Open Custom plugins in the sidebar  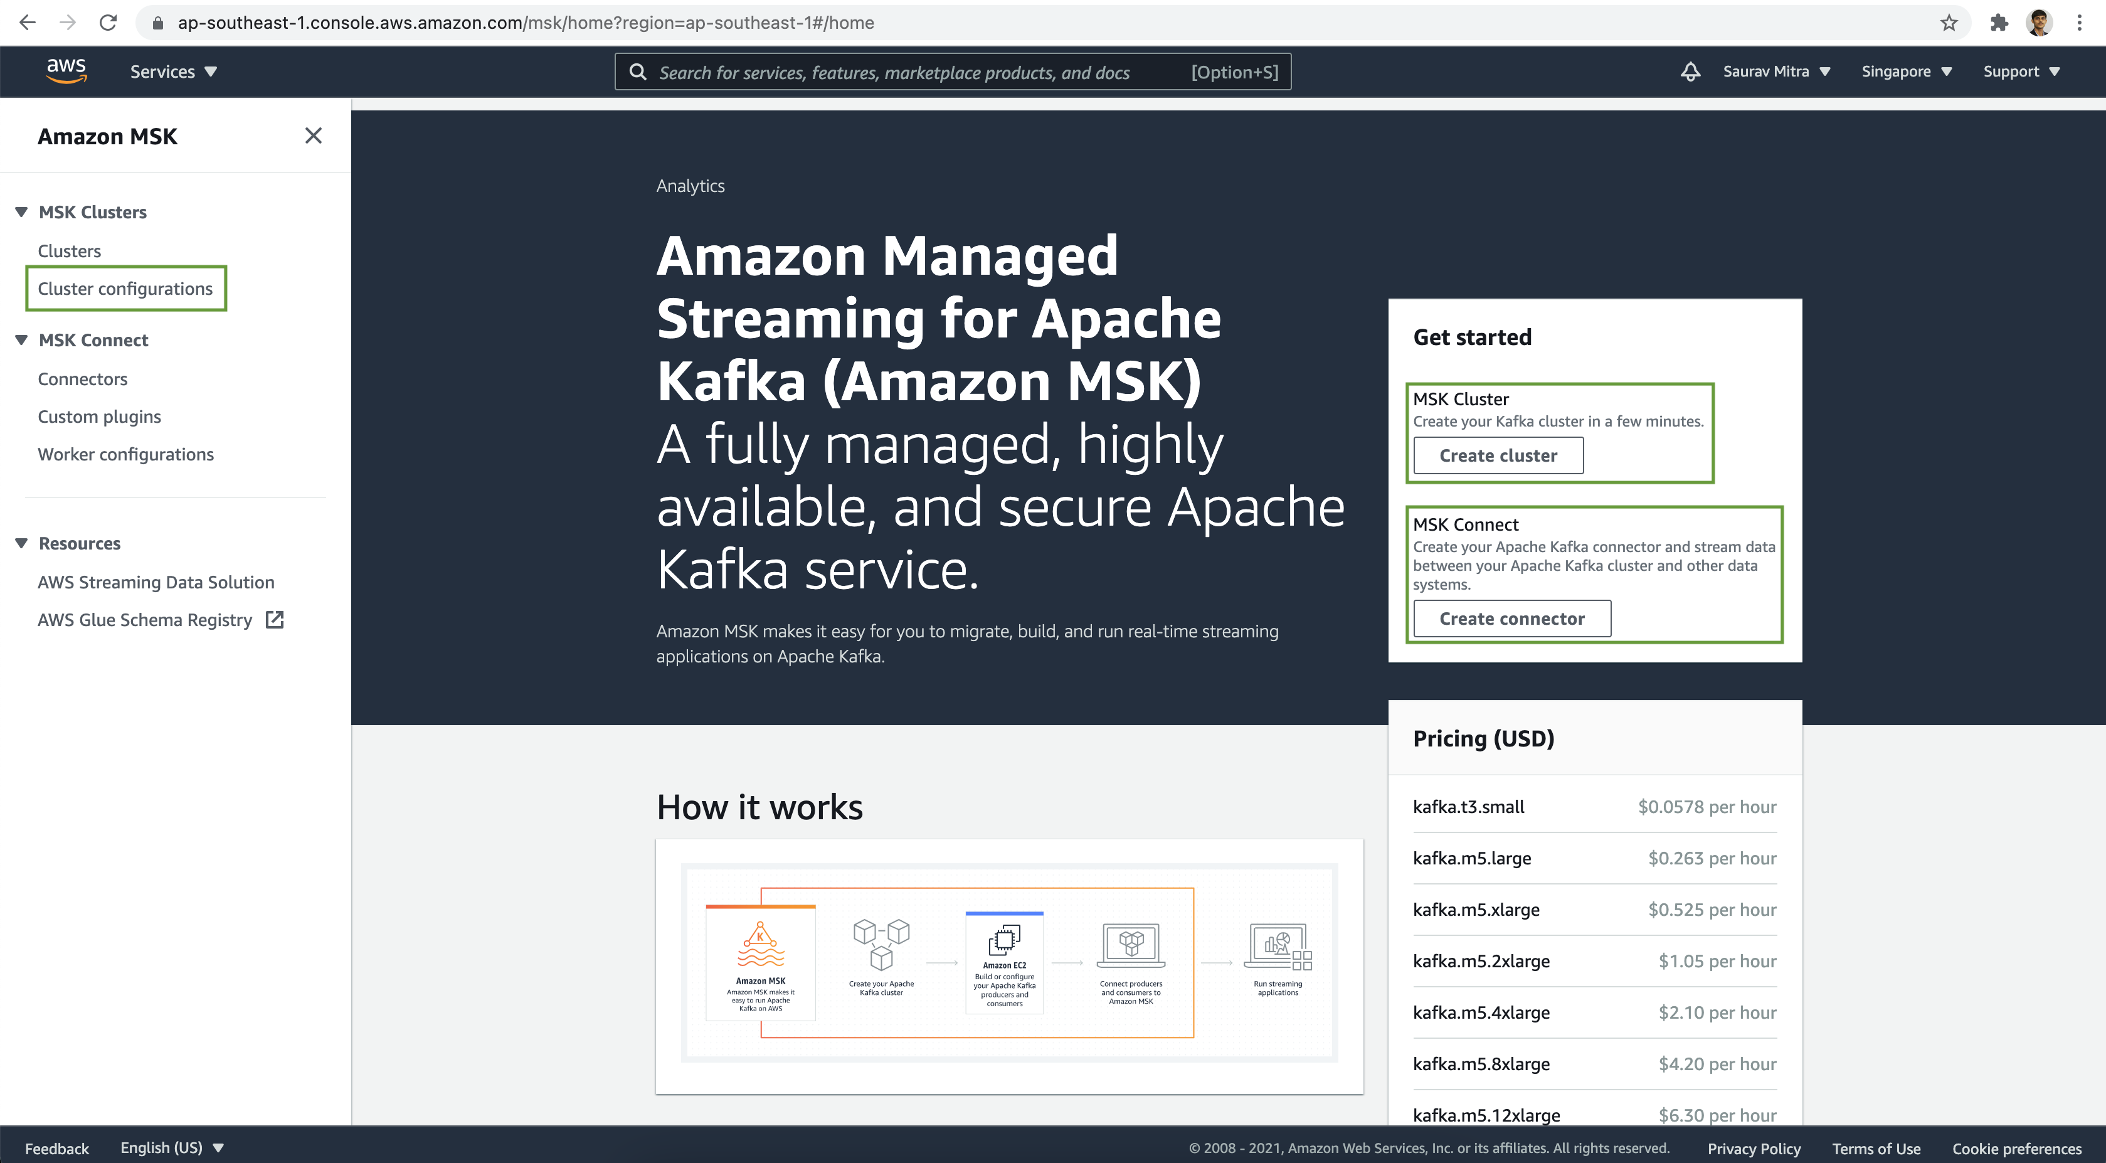pyautogui.click(x=99, y=417)
